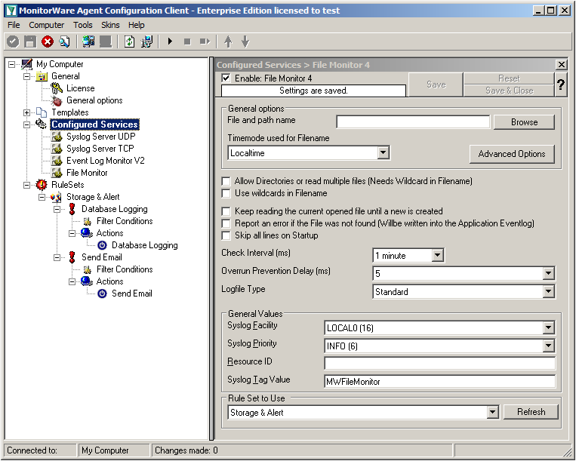Viewport: 576px width, 461px height.
Task: Select Actions under Send Email rule
Action: pos(109,281)
